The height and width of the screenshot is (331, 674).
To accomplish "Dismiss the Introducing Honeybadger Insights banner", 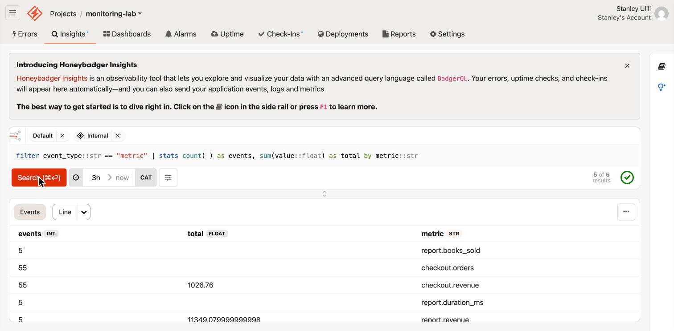I will 627,66.
